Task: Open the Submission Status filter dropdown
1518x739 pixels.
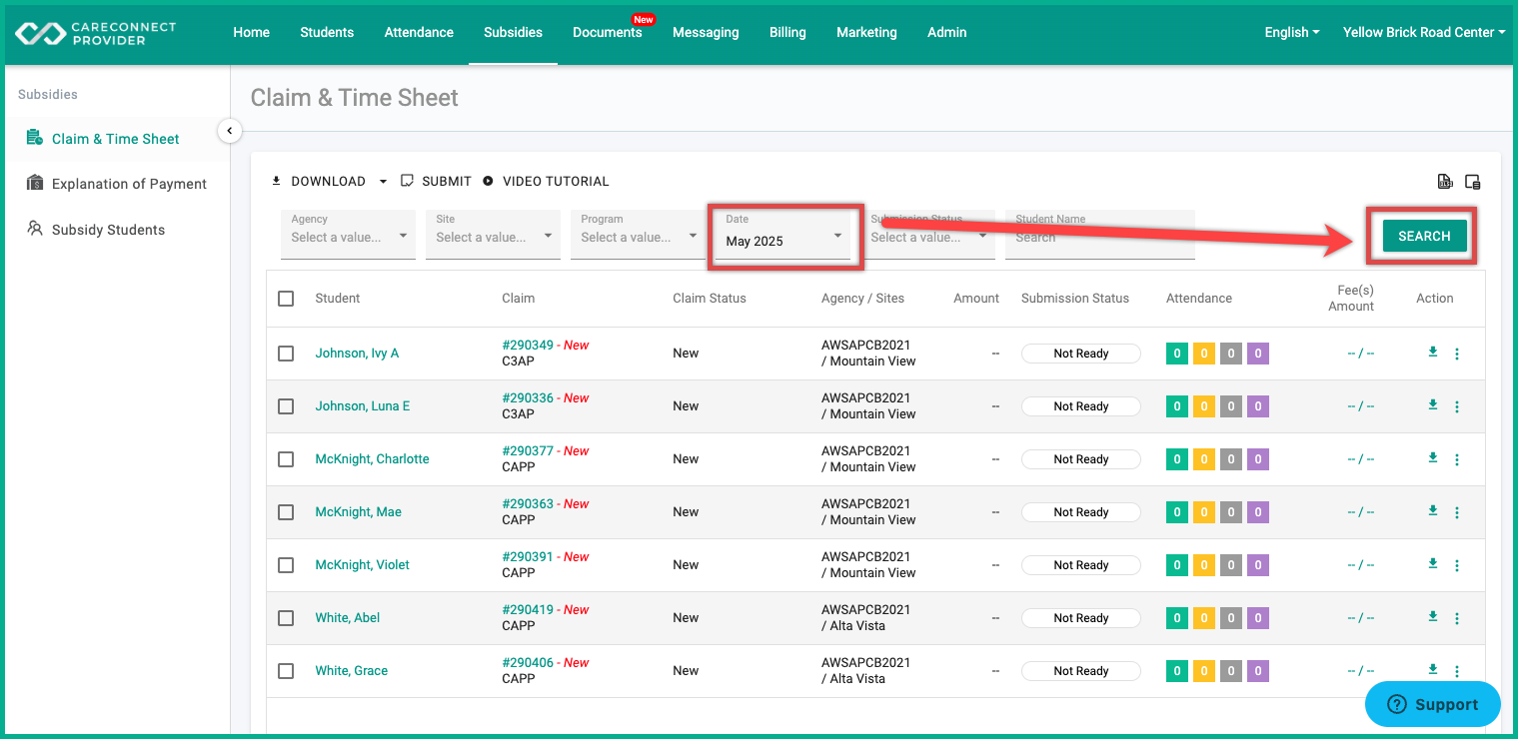Action: [x=929, y=235]
